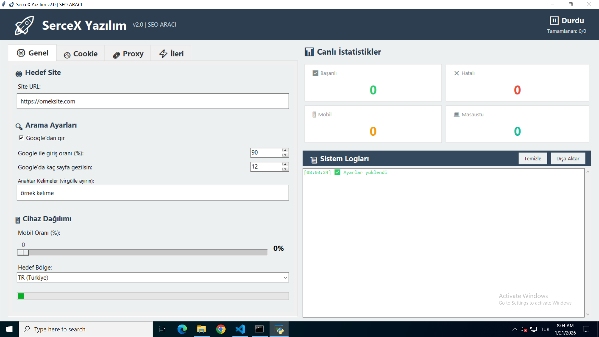The image size is (599, 337).
Task: Click the Python app taskbar icon
Action: pos(279,329)
